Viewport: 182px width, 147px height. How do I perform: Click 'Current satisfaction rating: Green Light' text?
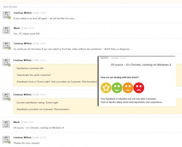coord(37,103)
